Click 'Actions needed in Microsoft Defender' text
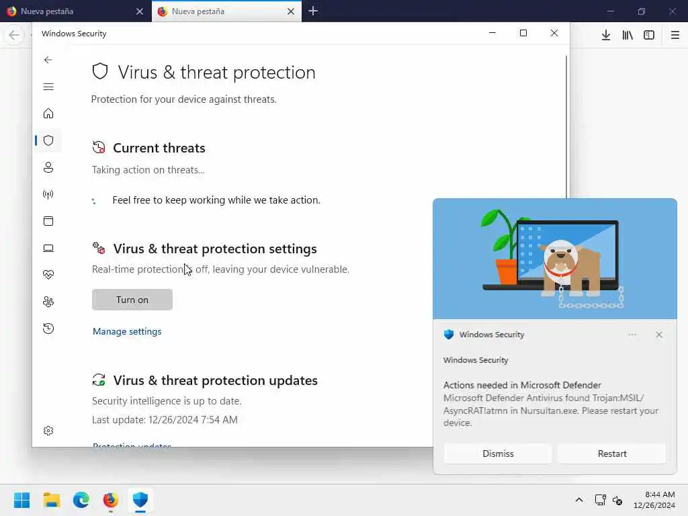The height and width of the screenshot is (516, 688). point(522,385)
